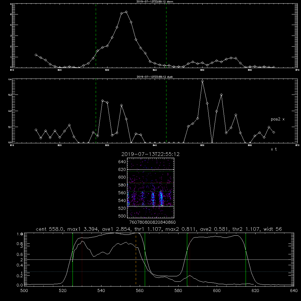The height and width of the screenshot is (301, 301).
Task: Click bottom plot x-axis label 600
Action: (217, 291)
